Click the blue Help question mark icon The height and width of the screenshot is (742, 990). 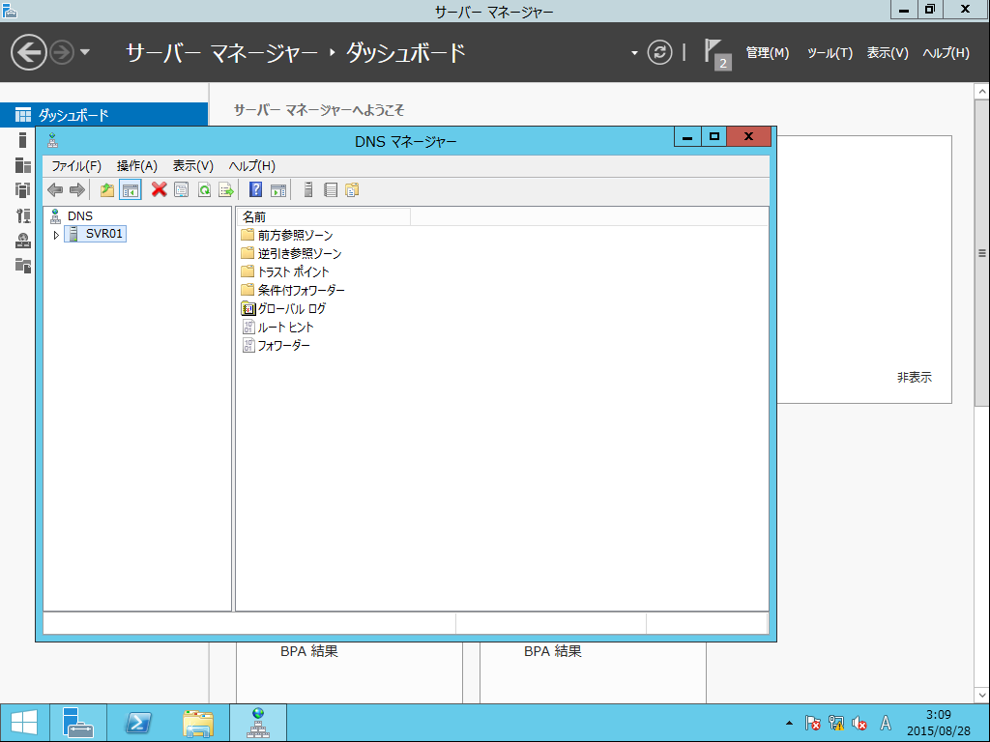(x=255, y=189)
